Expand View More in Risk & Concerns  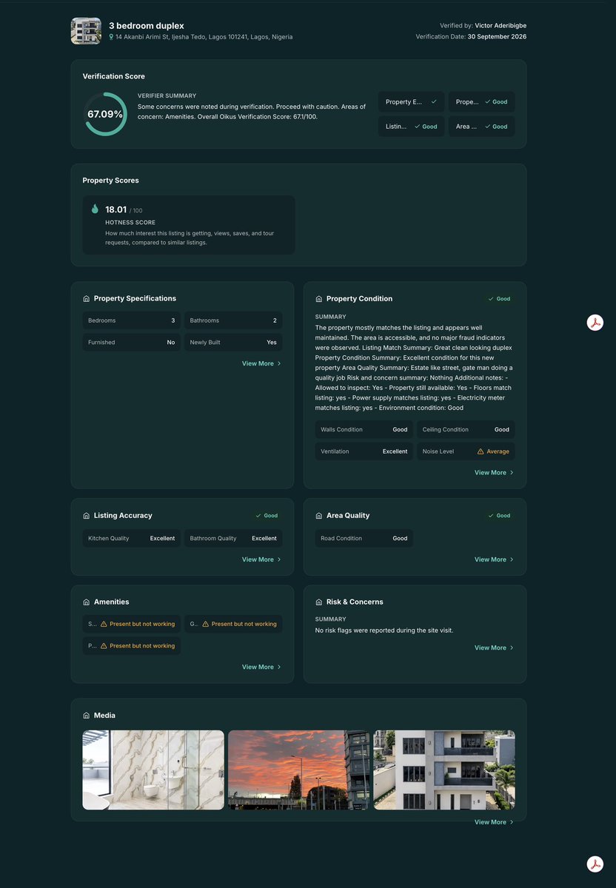point(494,648)
